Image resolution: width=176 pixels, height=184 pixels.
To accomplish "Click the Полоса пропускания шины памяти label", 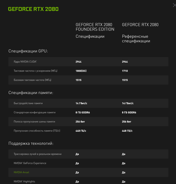I will 34,121.
